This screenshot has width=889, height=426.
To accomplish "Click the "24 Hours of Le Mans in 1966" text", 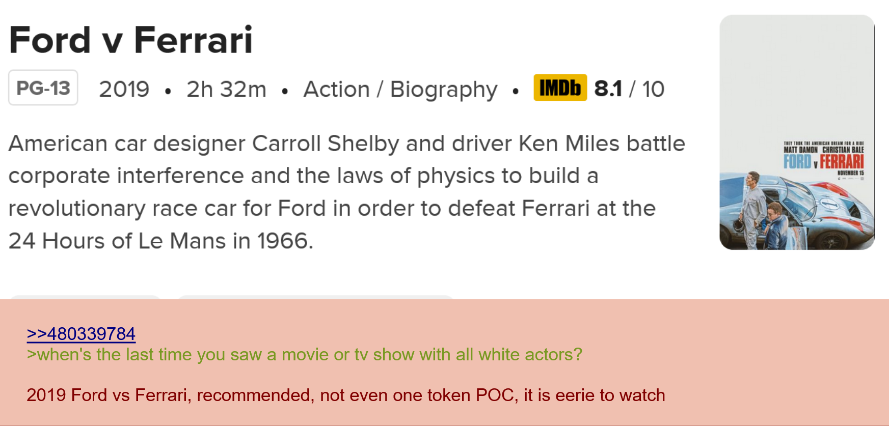I will [x=160, y=241].
